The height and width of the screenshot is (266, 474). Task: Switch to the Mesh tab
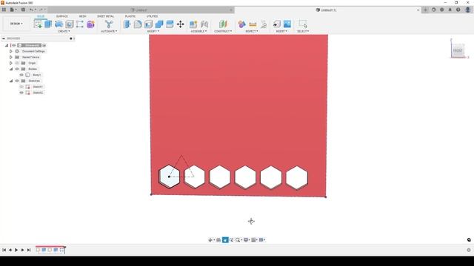pos(82,16)
